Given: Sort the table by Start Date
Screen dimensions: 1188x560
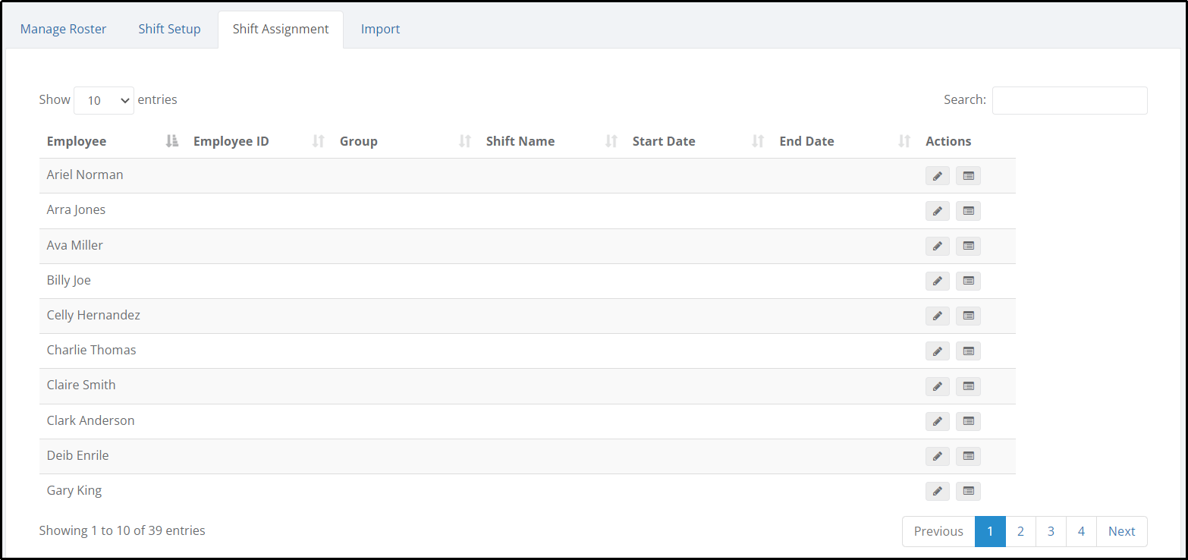Looking at the screenshot, I should point(698,141).
